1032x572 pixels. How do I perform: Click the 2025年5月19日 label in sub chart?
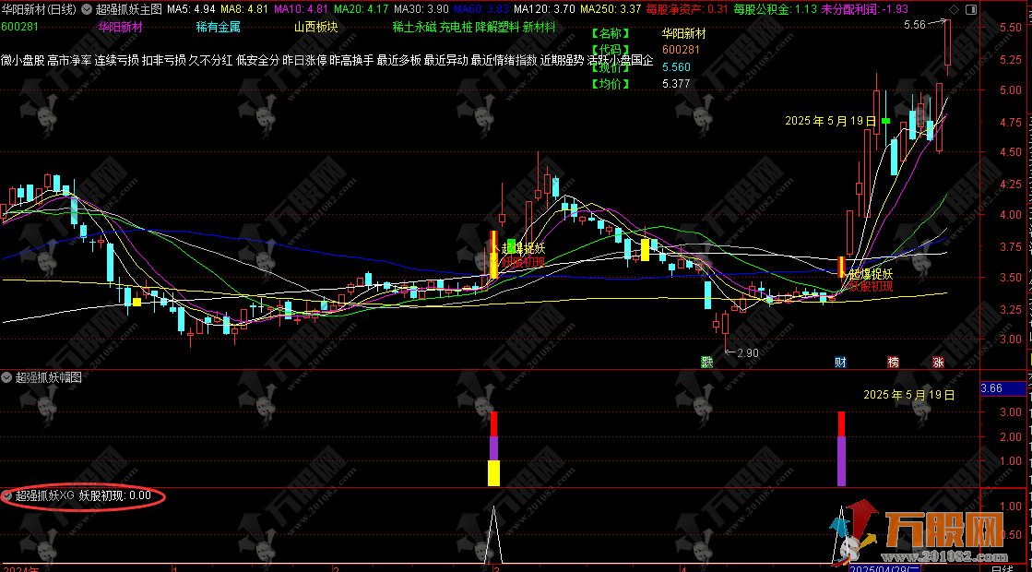click(909, 395)
